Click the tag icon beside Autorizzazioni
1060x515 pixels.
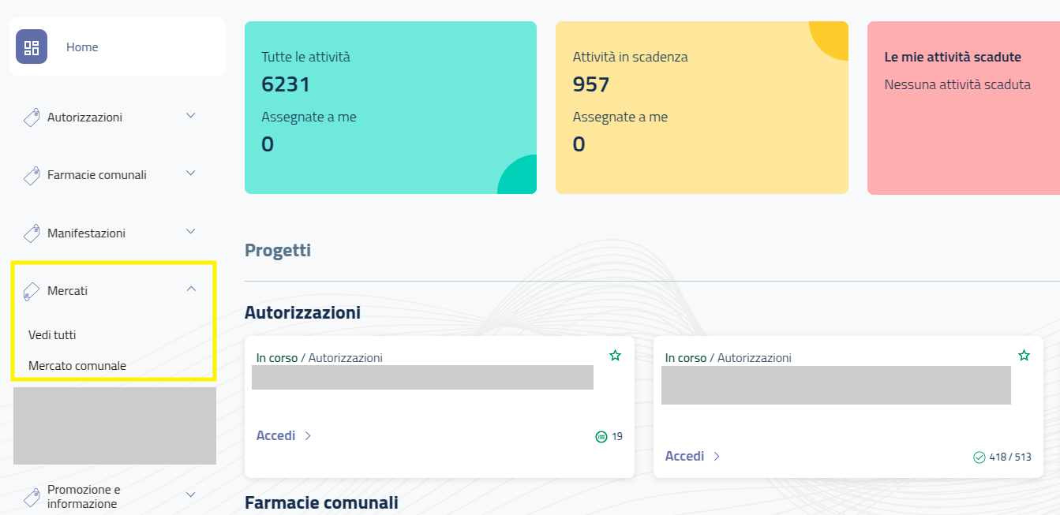coord(32,118)
